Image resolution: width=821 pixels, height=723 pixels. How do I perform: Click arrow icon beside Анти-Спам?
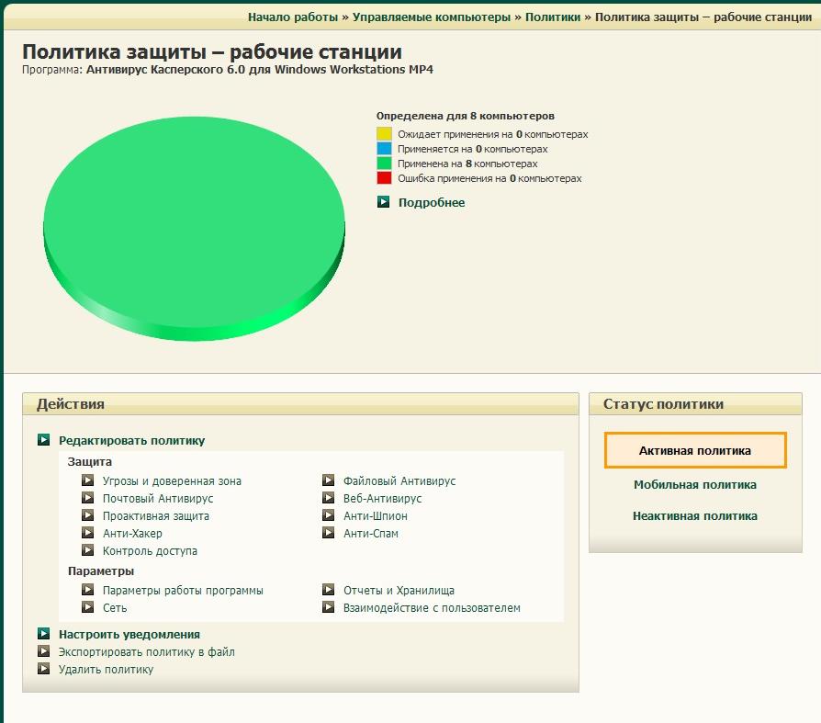coord(328,533)
